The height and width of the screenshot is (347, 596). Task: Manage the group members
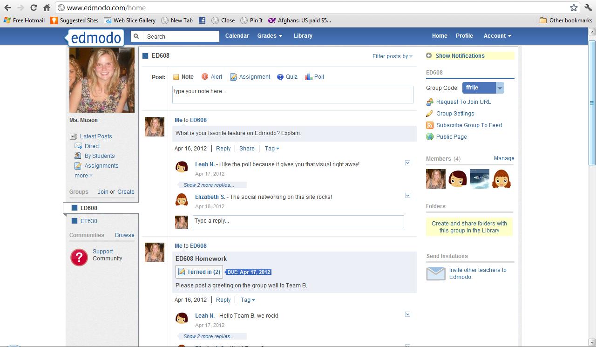tap(503, 158)
